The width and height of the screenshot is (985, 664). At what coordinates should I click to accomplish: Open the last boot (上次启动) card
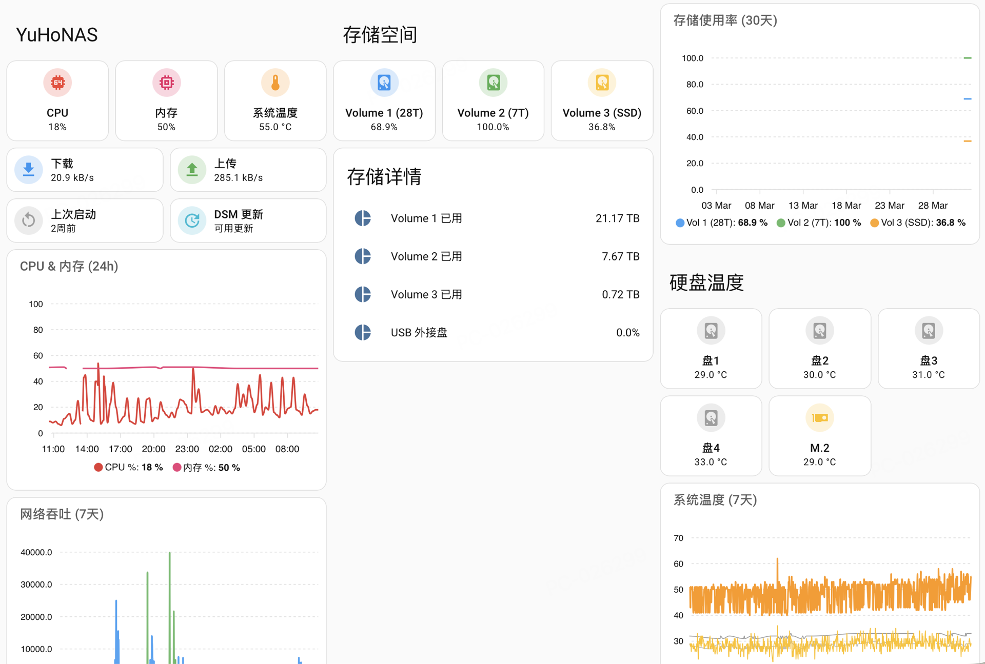point(85,220)
